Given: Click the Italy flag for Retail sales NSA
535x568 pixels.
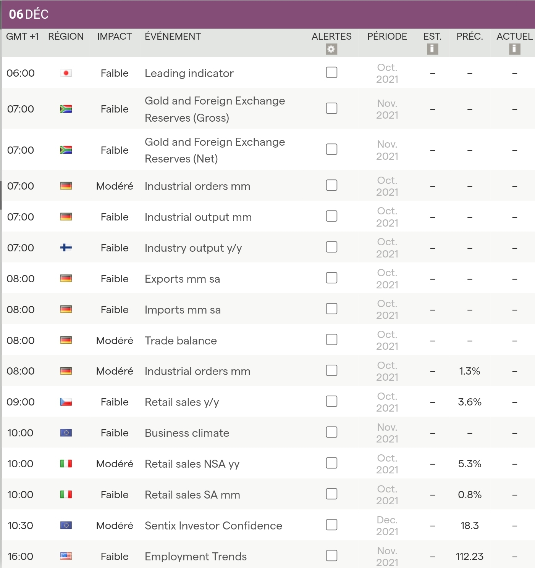Looking at the screenshot, I should [x=66, y=463].
